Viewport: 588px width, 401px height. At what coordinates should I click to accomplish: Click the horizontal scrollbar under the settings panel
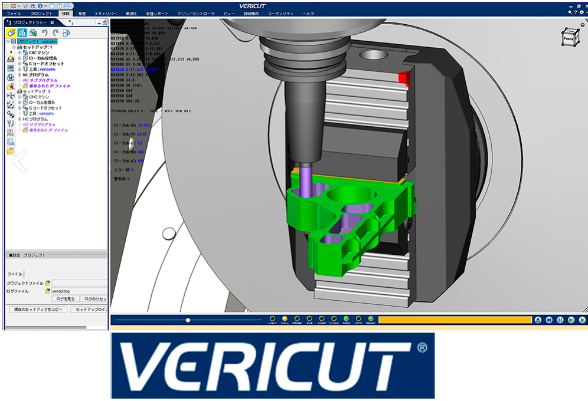pyautogui.click(x=46, y=327)
